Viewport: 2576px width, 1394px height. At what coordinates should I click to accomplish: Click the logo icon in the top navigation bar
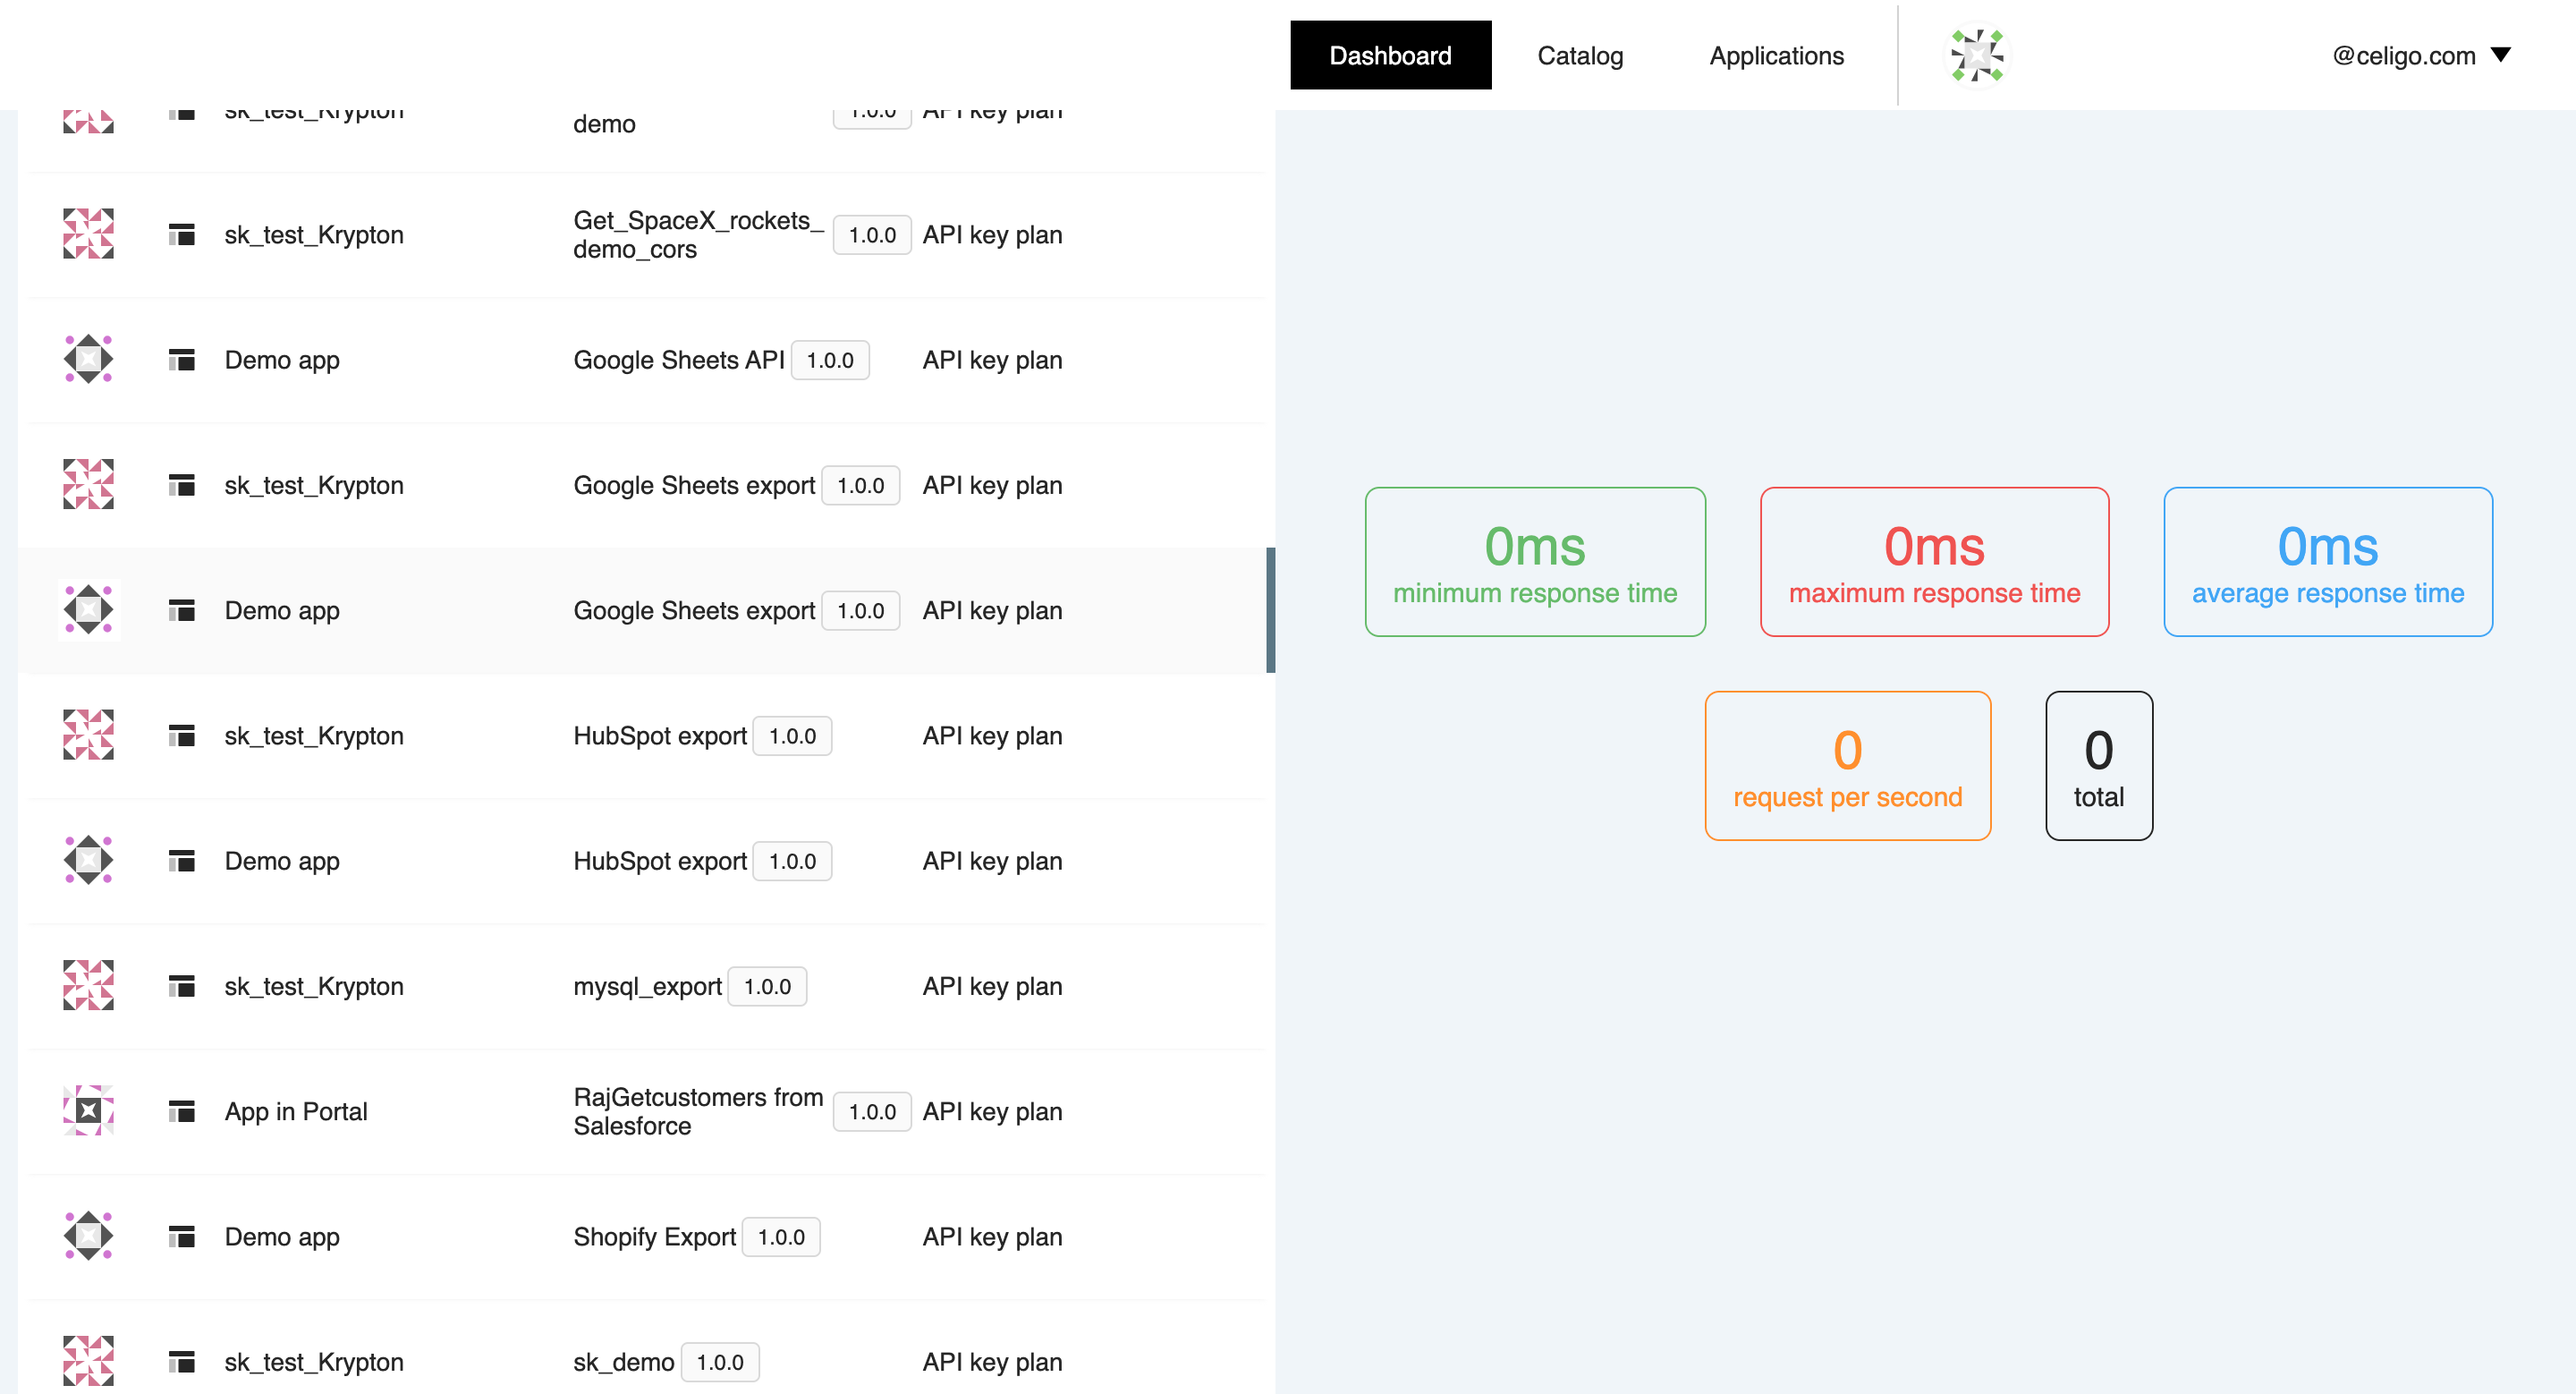click(1977, 55)
